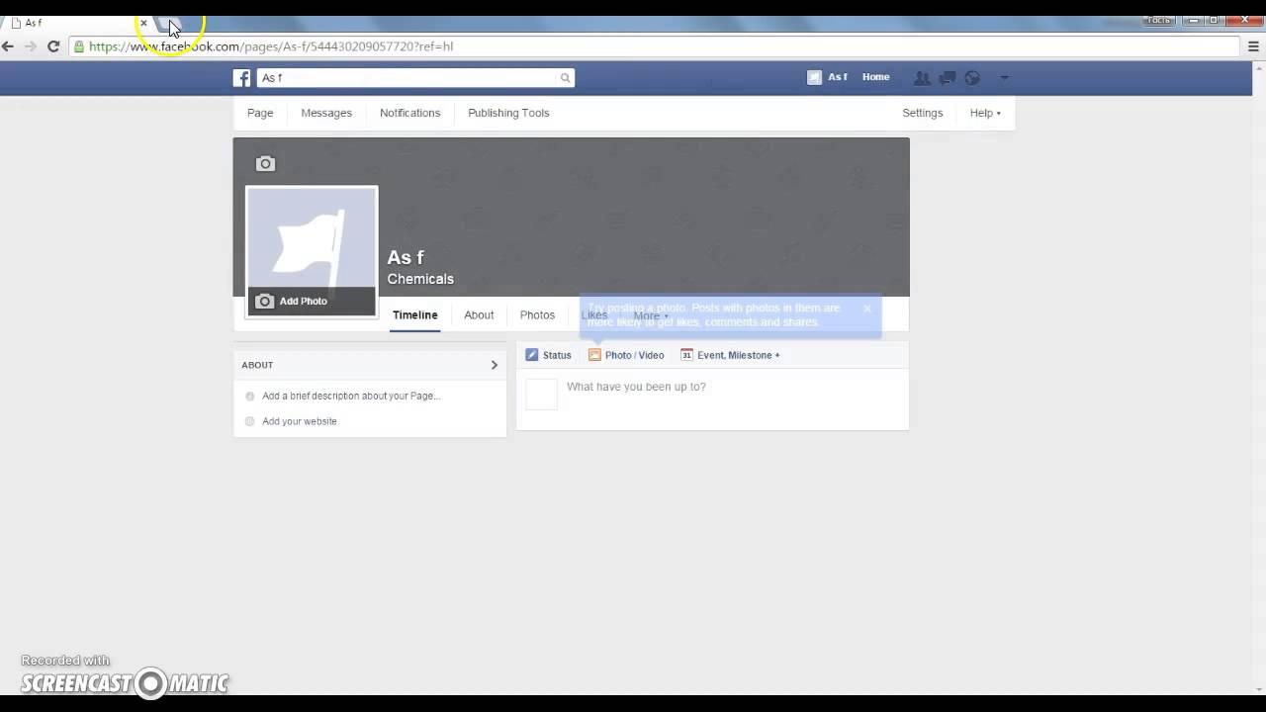Click the Photo / Video picture icon

[x=594, y=355]
